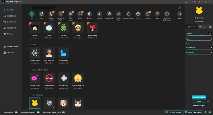Select the Ninja voice
Image resolution: width=213 pixels, height=115 pixels.
point(78,28)
